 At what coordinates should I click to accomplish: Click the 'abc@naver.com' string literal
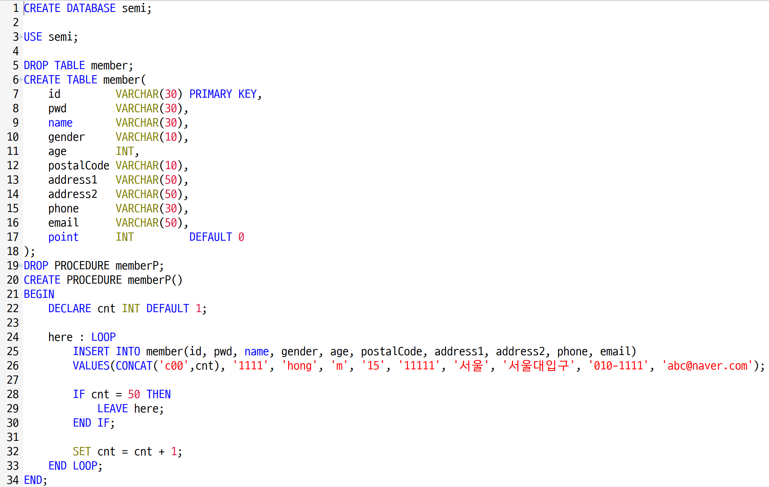pyautogui.click(x=707, y=366)
